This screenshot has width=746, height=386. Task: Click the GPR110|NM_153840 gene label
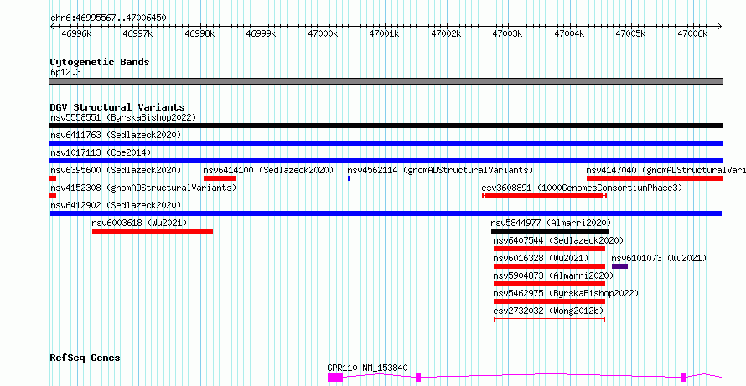click(367, 368)
